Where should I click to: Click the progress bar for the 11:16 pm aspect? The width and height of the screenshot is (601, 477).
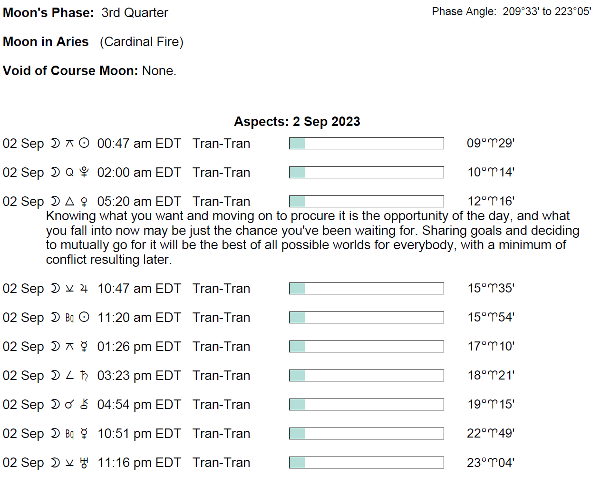pyautogui.click(x=366, y=462)
